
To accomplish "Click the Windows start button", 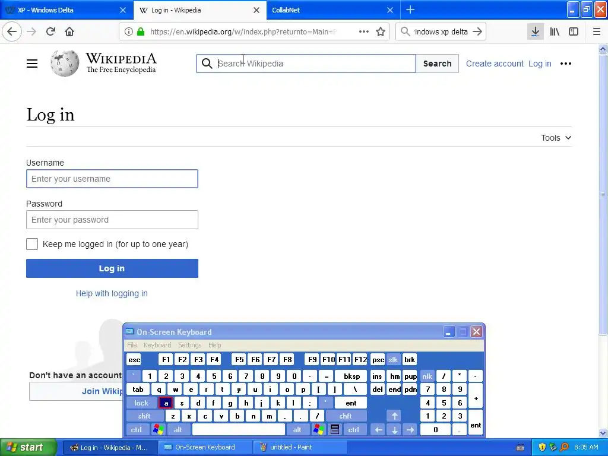I will (x=28, y=447).
